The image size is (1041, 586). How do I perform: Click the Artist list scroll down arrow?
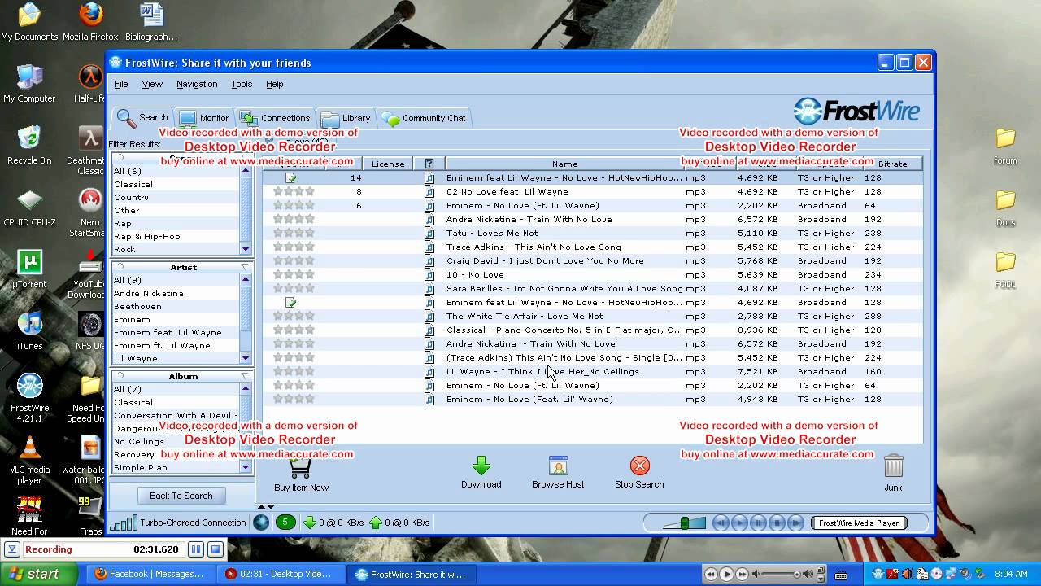(x=246, y=358)
